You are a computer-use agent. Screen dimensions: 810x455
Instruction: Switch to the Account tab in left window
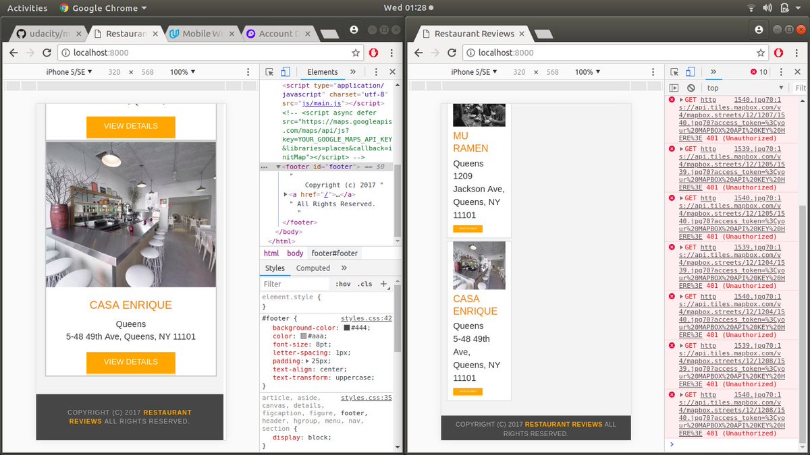coord(277,34)
